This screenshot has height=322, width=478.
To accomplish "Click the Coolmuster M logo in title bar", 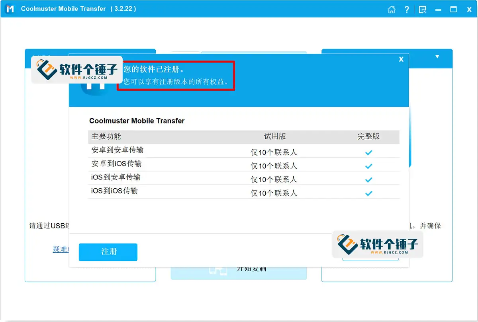I will coord(10,9).
